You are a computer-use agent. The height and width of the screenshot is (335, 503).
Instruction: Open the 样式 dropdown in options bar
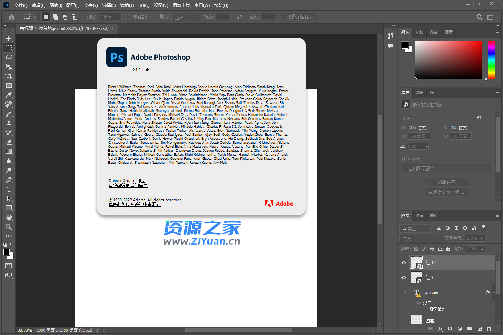tap(185, 16)
